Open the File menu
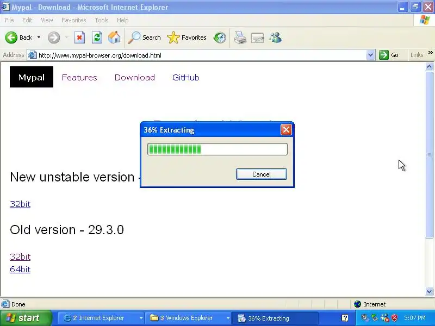435x326 pixels. click(9, 20)
